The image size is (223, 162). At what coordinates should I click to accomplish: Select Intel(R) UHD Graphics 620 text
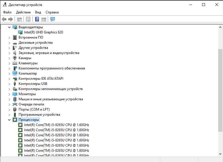(44, 32)
